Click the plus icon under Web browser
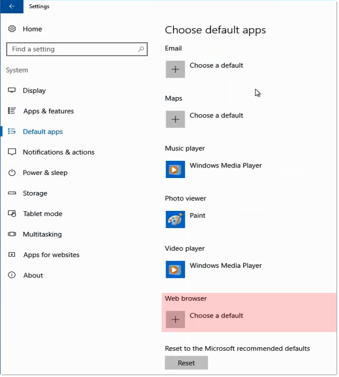Screen dimensions: 339x377 pyautogui.click(x=175, y=320)
